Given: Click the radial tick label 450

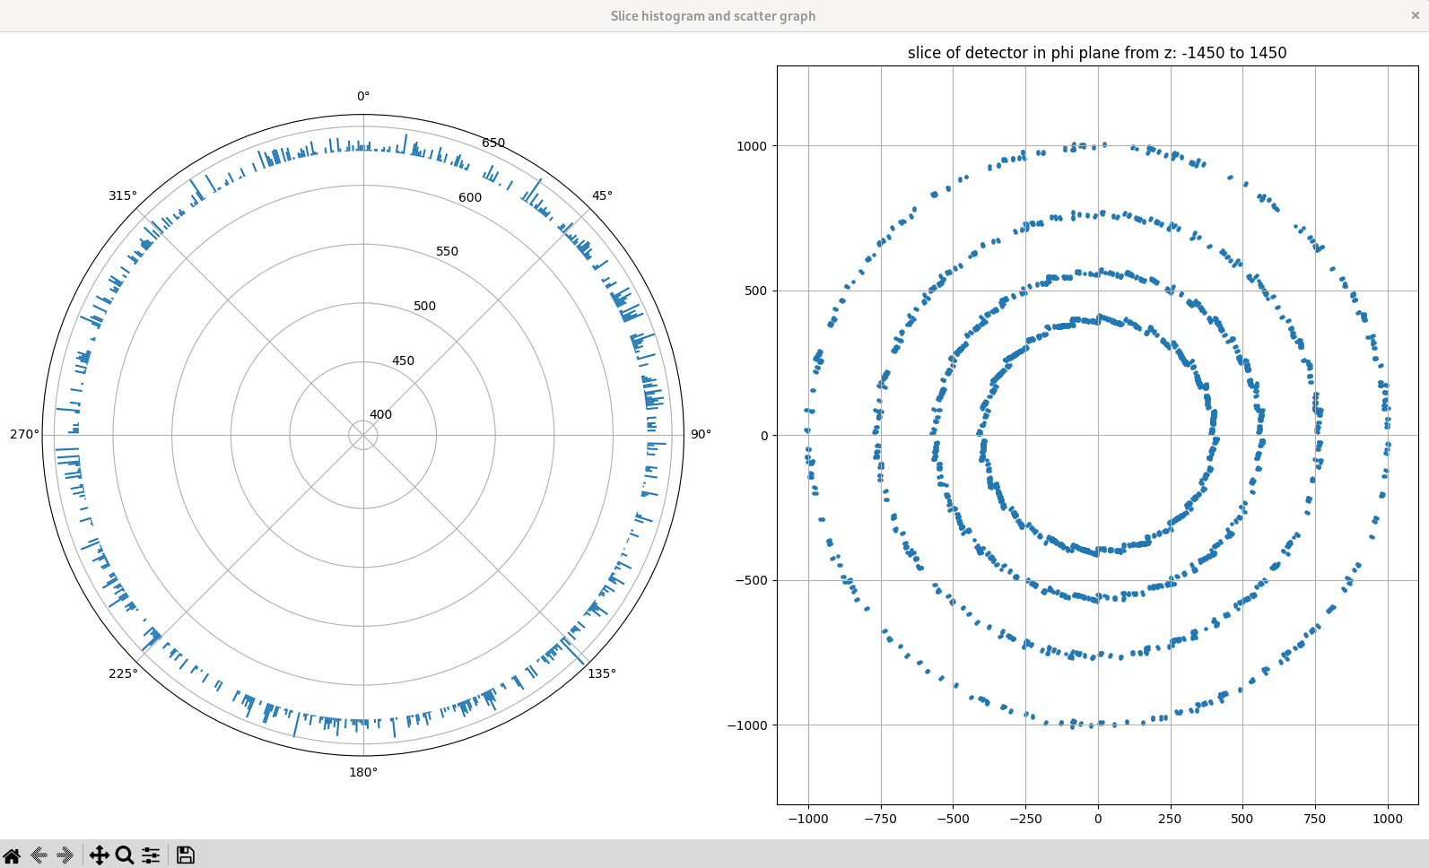Looking at the screenshot, I should pos(403,360).
